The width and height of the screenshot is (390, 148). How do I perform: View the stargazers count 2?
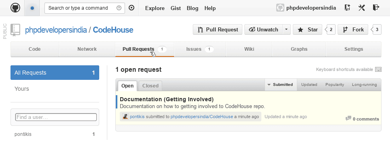[x=331, y=29]
